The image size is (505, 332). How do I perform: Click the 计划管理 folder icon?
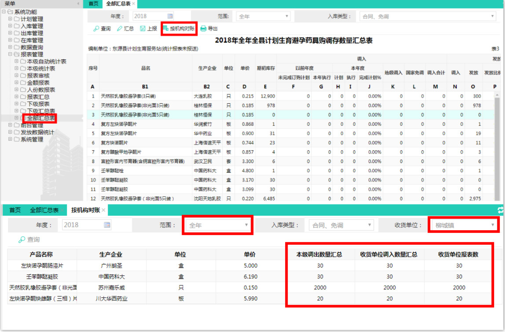(17, 19)
